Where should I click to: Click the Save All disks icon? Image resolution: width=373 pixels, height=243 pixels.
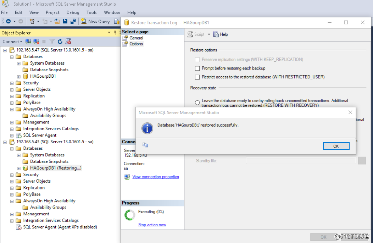point(73,21)
